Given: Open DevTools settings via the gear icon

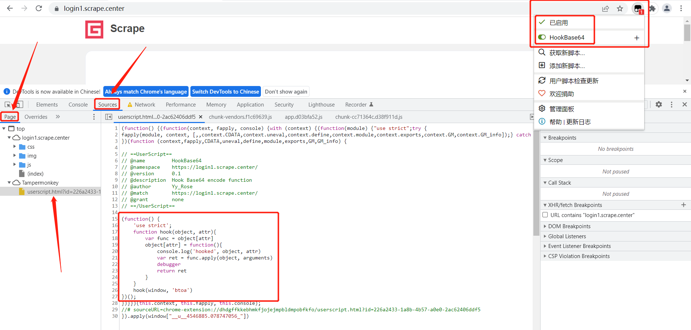Looking at the screenshot, I should (659, 104).
